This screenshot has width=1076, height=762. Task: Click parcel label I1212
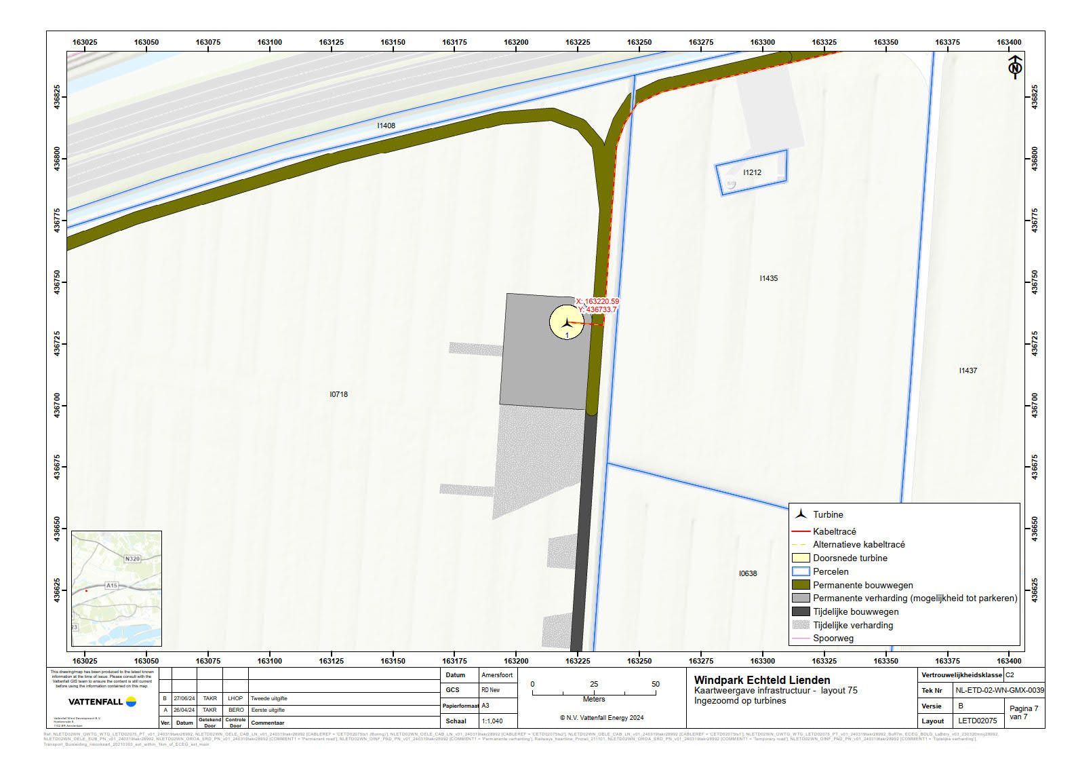752,172
